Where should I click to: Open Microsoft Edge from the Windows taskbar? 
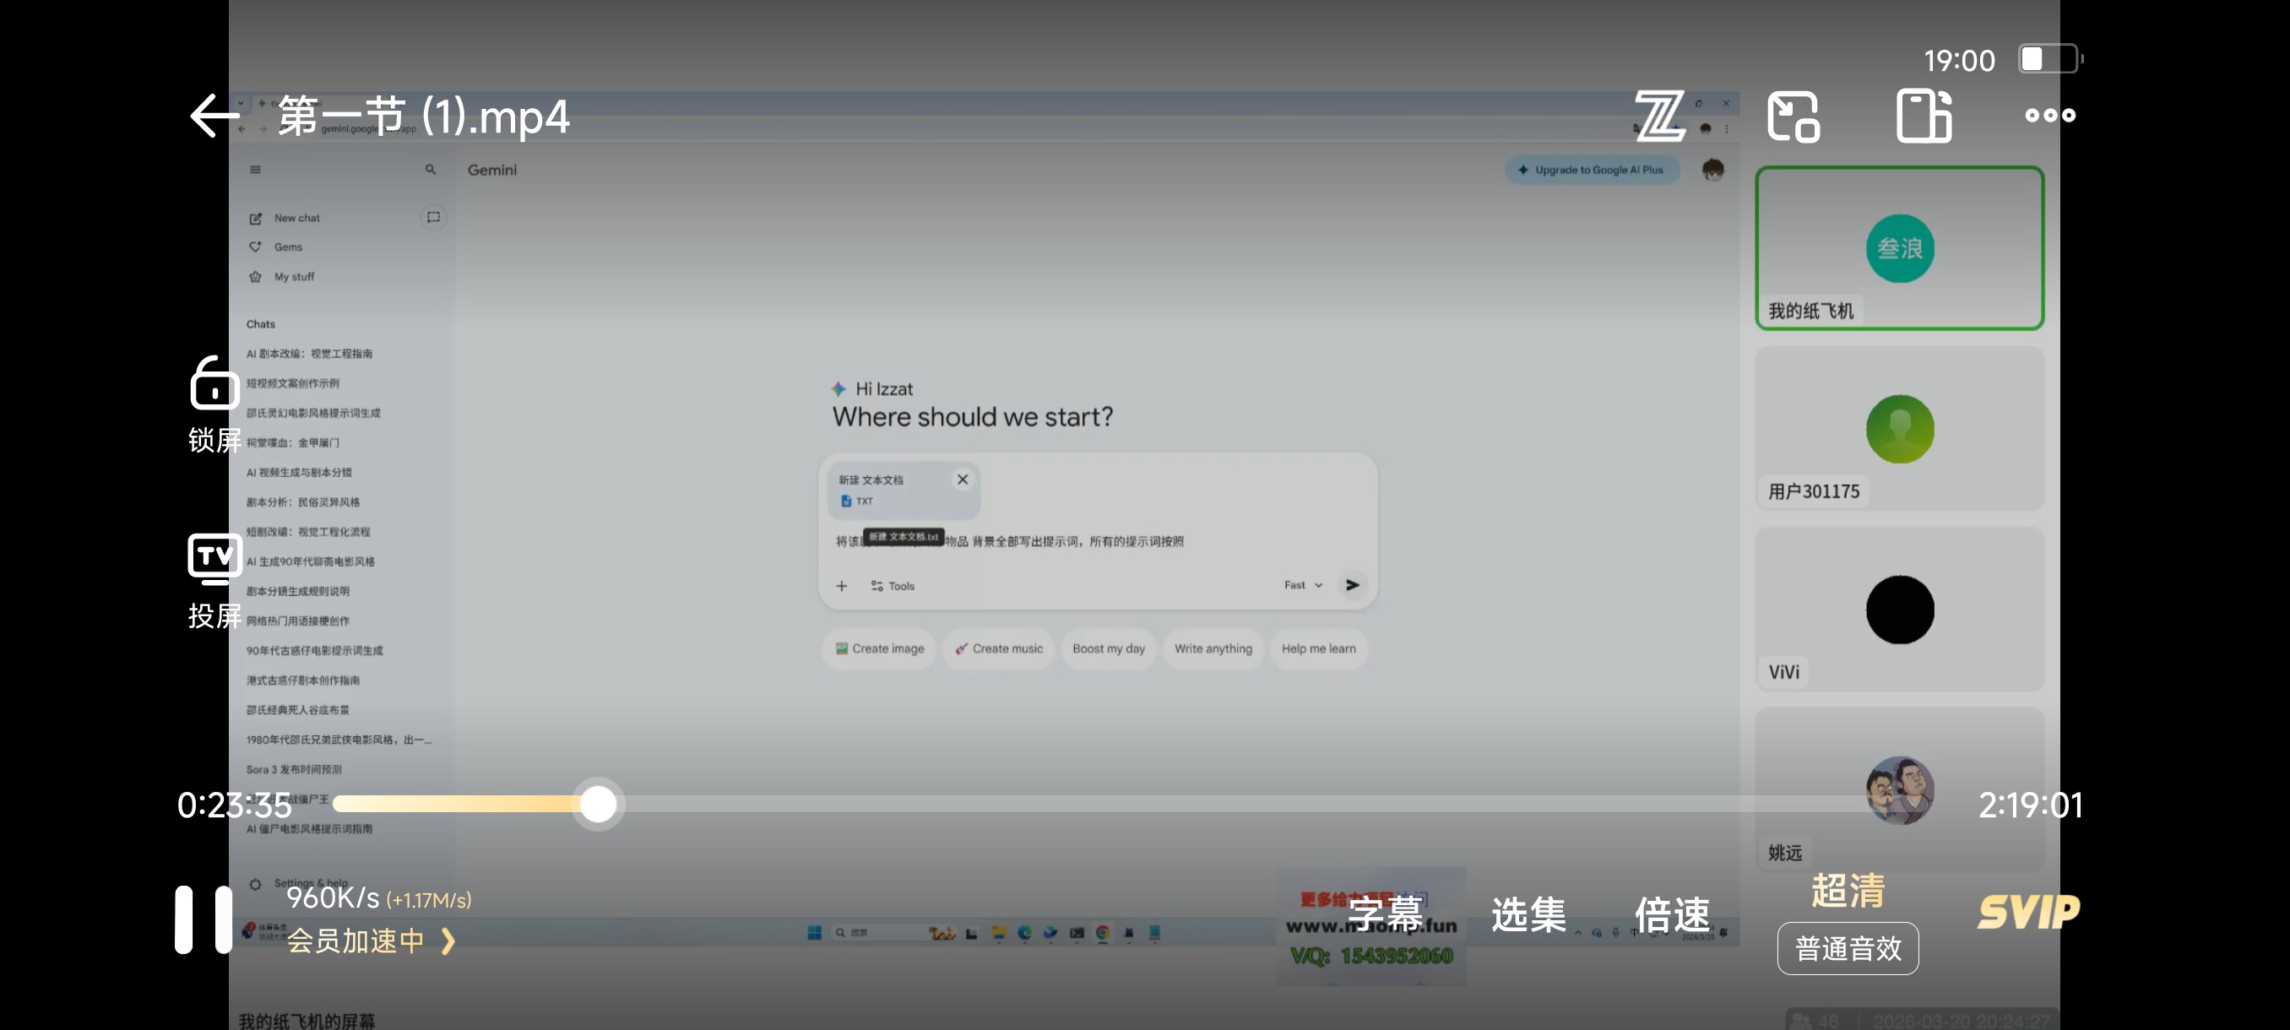[1024, 932]
